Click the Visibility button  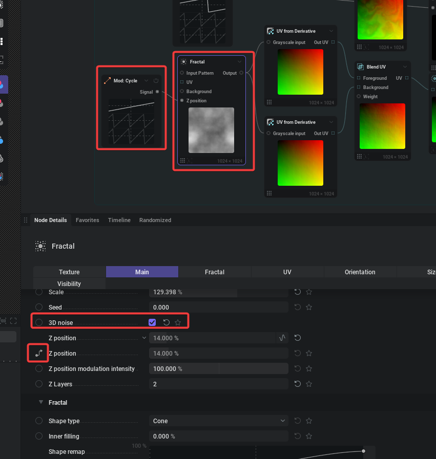pyautogui.click(x=69, y=283)
